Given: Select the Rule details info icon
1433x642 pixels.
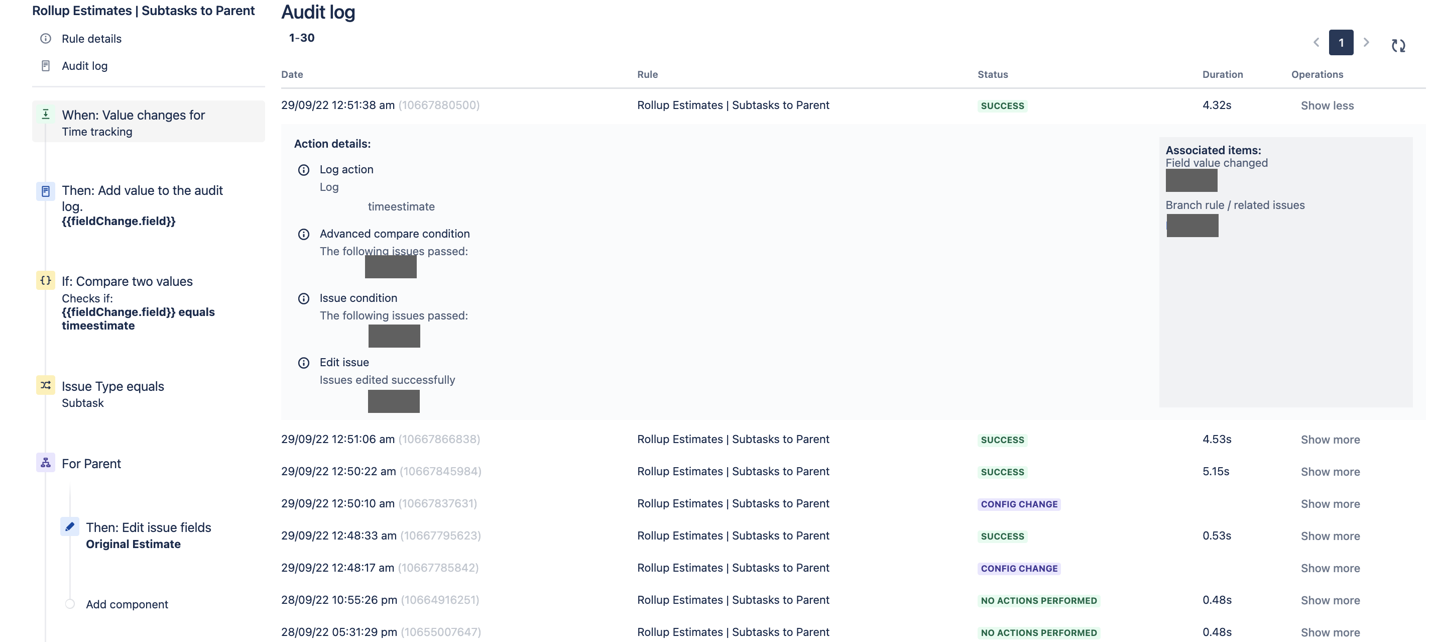Looking at the screenshot, I should [x=45, y=38].
